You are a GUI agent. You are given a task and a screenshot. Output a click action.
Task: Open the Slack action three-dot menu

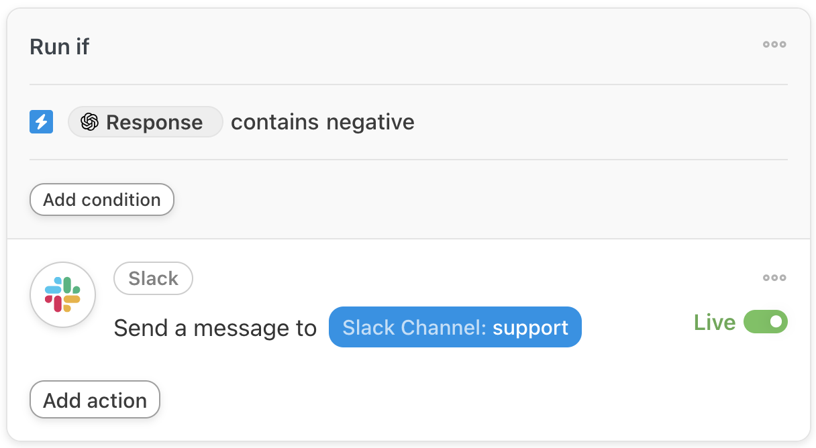pyautogui.click(x=774, y=278)
